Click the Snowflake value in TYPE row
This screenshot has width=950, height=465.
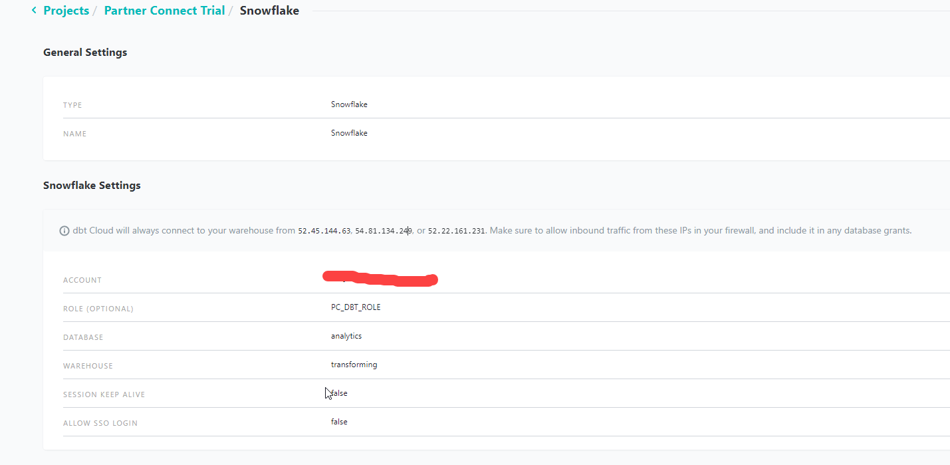click(x=349, y=104)
